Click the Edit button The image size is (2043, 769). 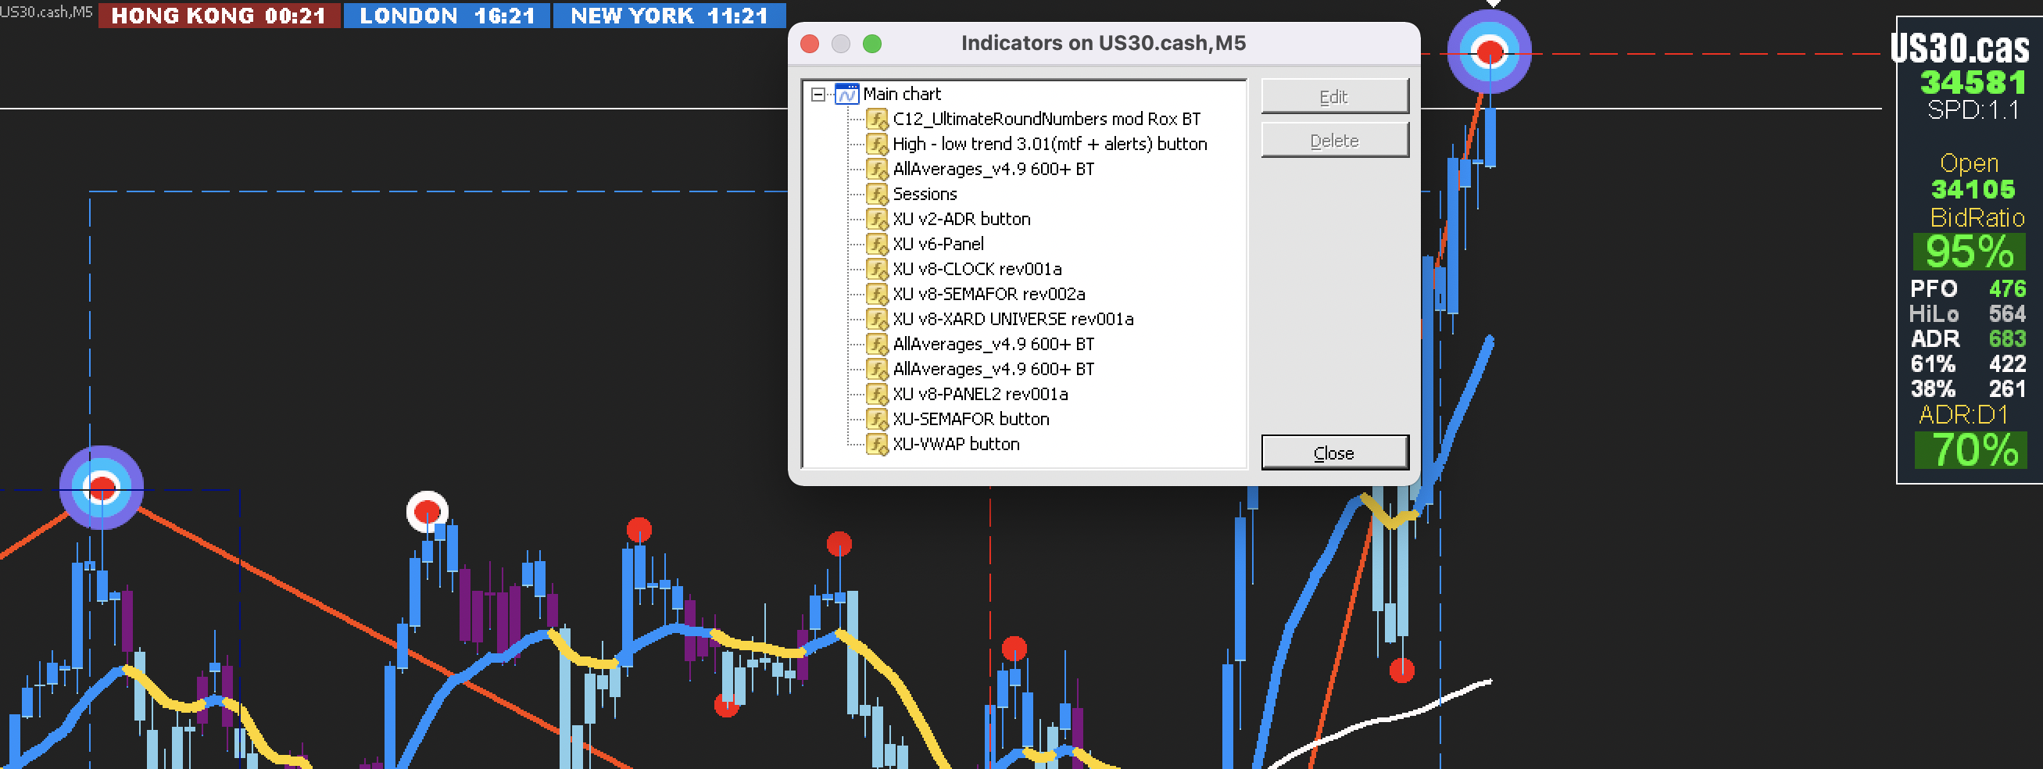tap(1334, 97)
